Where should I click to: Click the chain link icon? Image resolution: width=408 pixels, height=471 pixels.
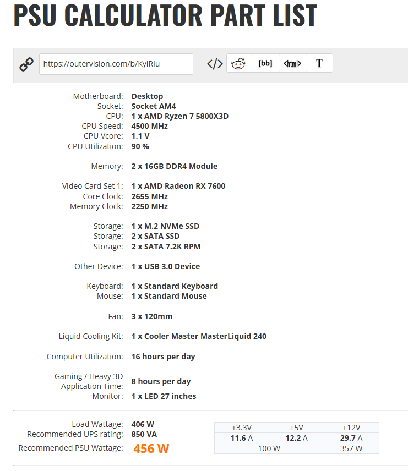[x=26, y=64]
